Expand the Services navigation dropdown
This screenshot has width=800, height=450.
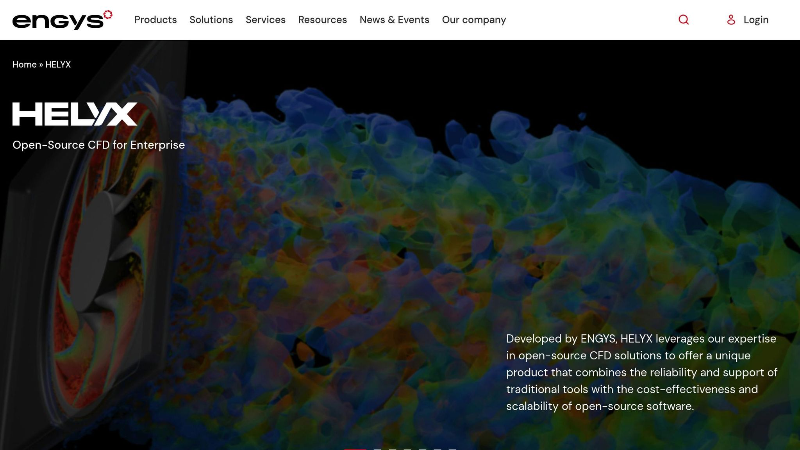[265, 20]
